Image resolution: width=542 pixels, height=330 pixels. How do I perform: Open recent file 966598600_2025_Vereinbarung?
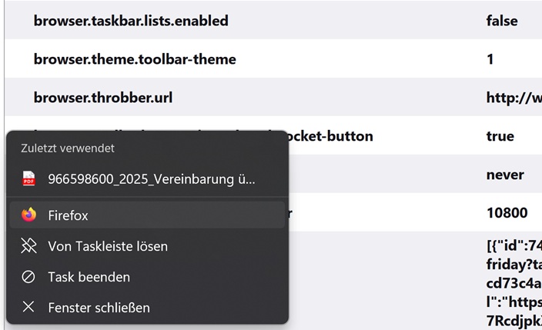[151, 179]
